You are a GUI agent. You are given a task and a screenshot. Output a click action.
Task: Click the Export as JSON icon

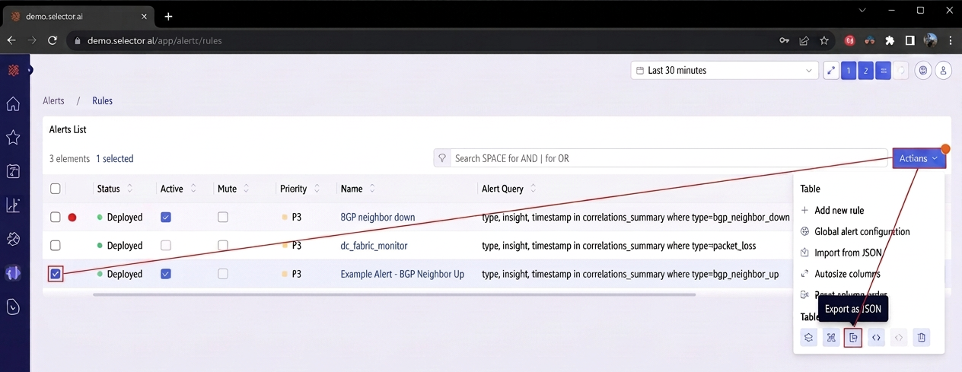(853, 338)
